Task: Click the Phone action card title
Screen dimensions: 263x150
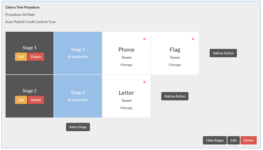Action: click(x=126, y=50)
